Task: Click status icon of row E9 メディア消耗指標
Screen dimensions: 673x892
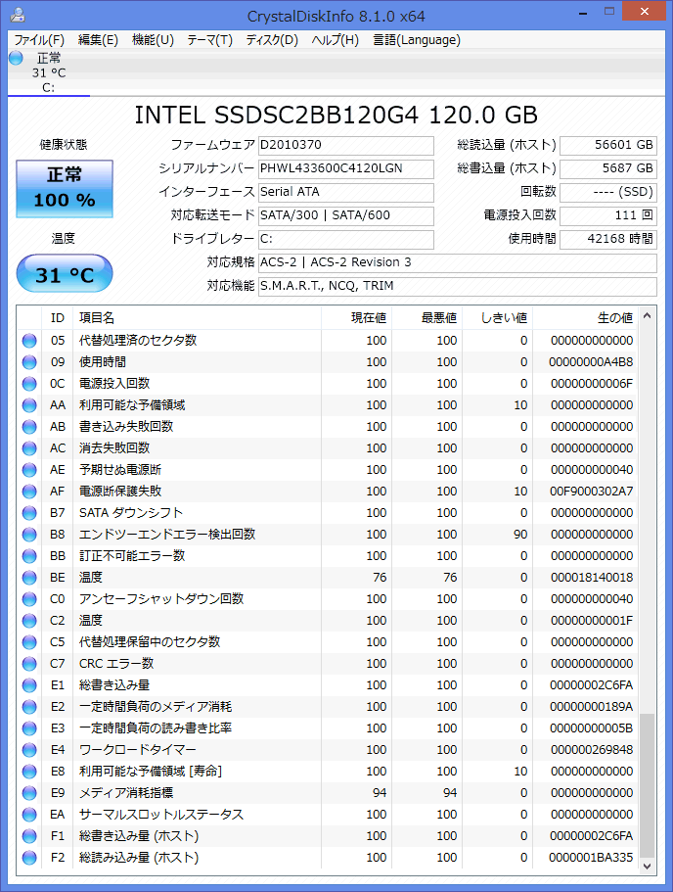Action: pyautogui.click(x=29, y=793)
